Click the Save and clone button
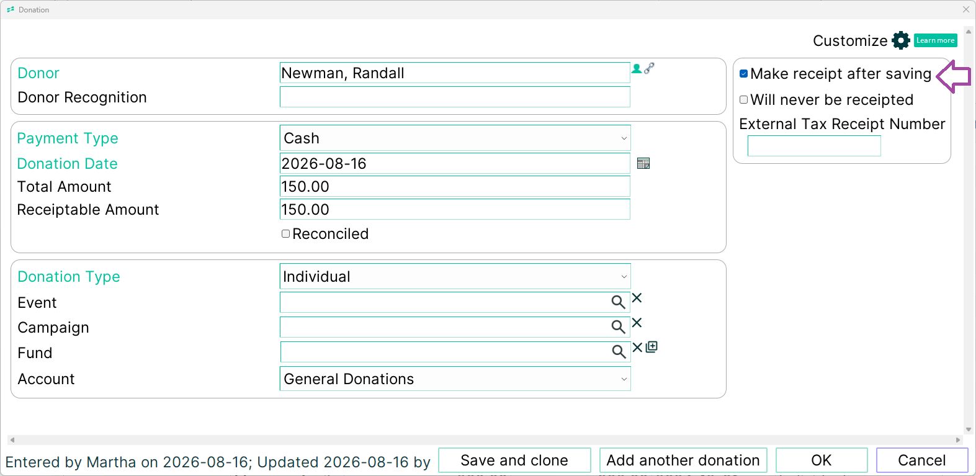The height and width of the screenshot is (476, 976). point(514,460)
